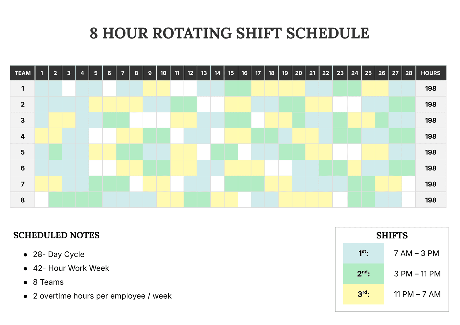Click Team 1's empty day 3 cell

coord(69,88)
